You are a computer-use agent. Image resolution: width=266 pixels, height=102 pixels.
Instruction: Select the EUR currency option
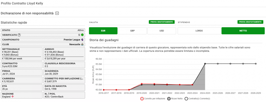(x=103, y=31)
